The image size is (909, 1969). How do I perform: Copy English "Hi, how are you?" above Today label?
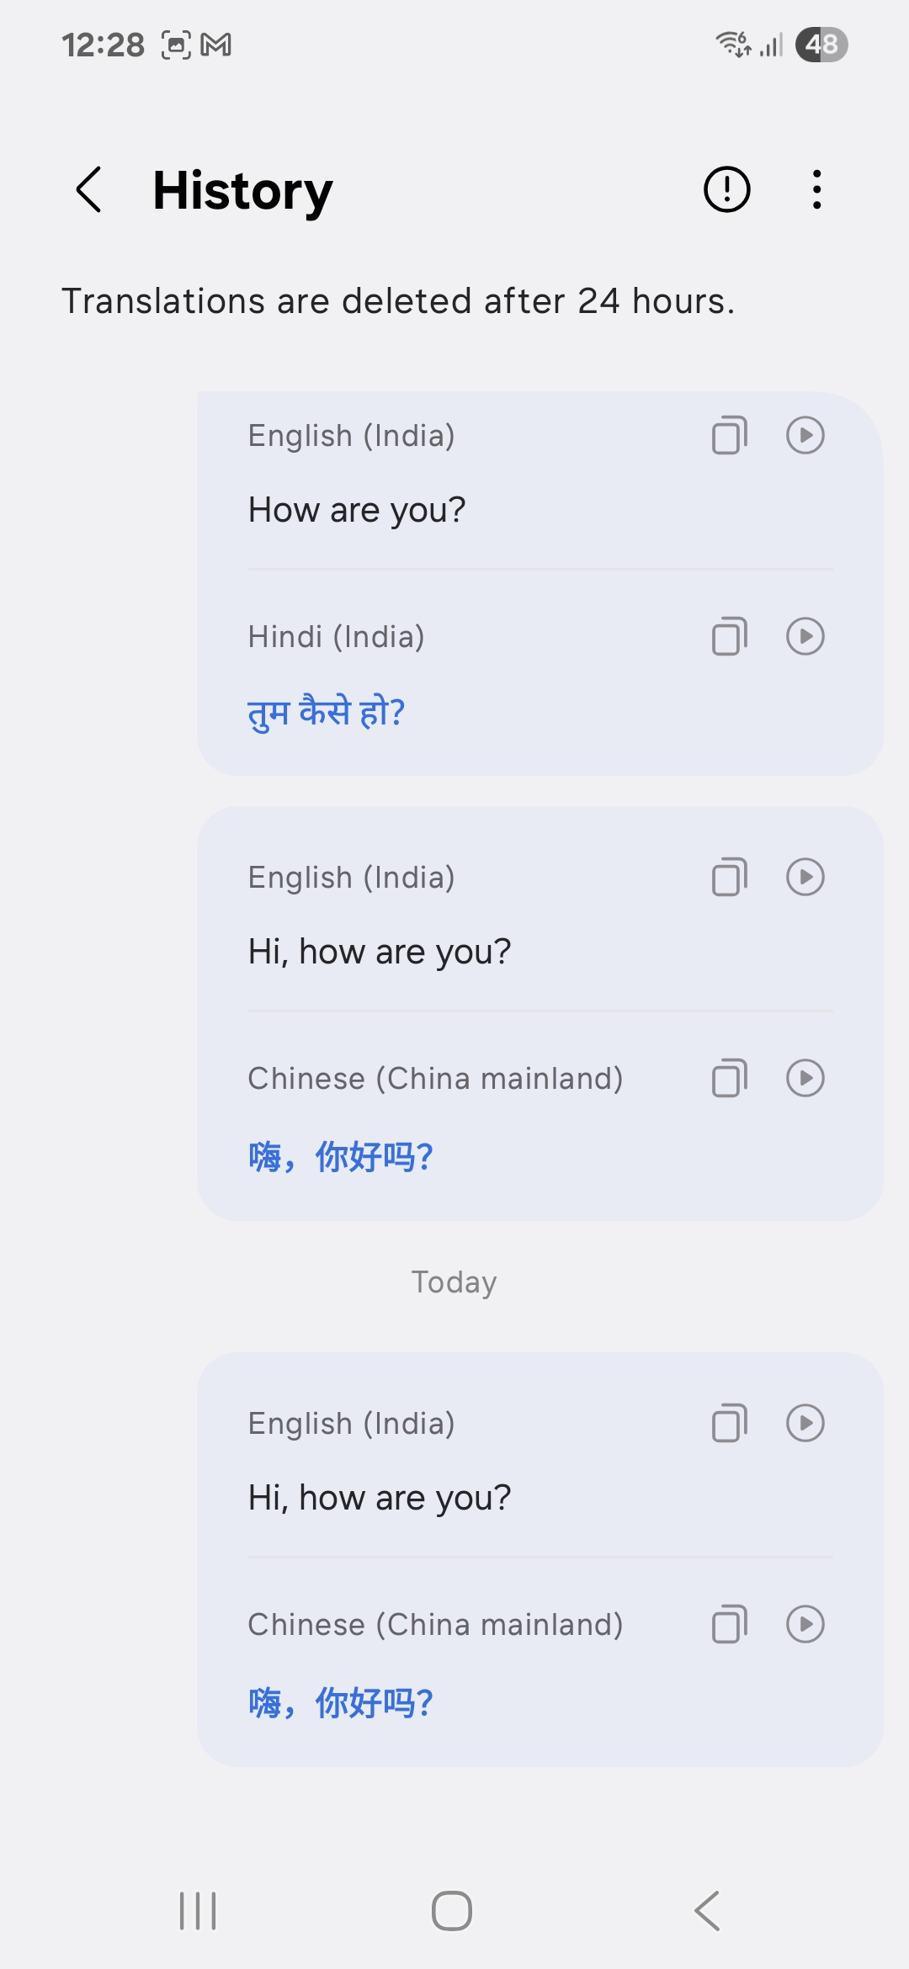(729, 878)
